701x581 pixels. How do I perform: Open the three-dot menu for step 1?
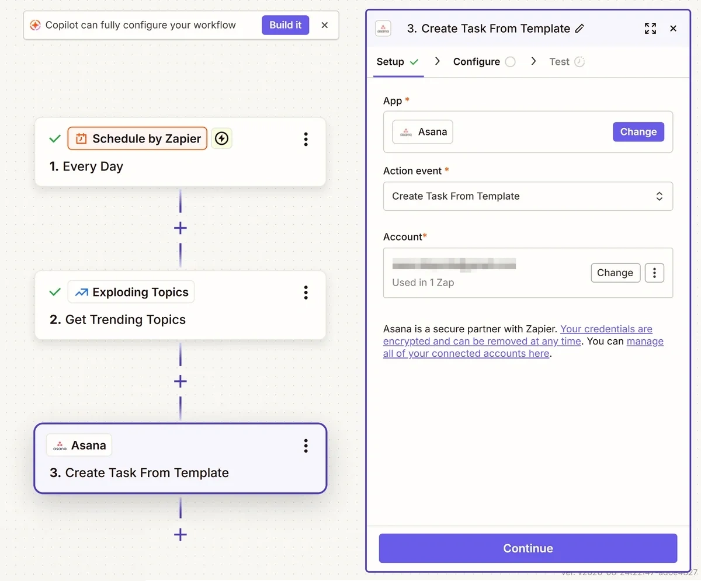[x=306, y=139]
